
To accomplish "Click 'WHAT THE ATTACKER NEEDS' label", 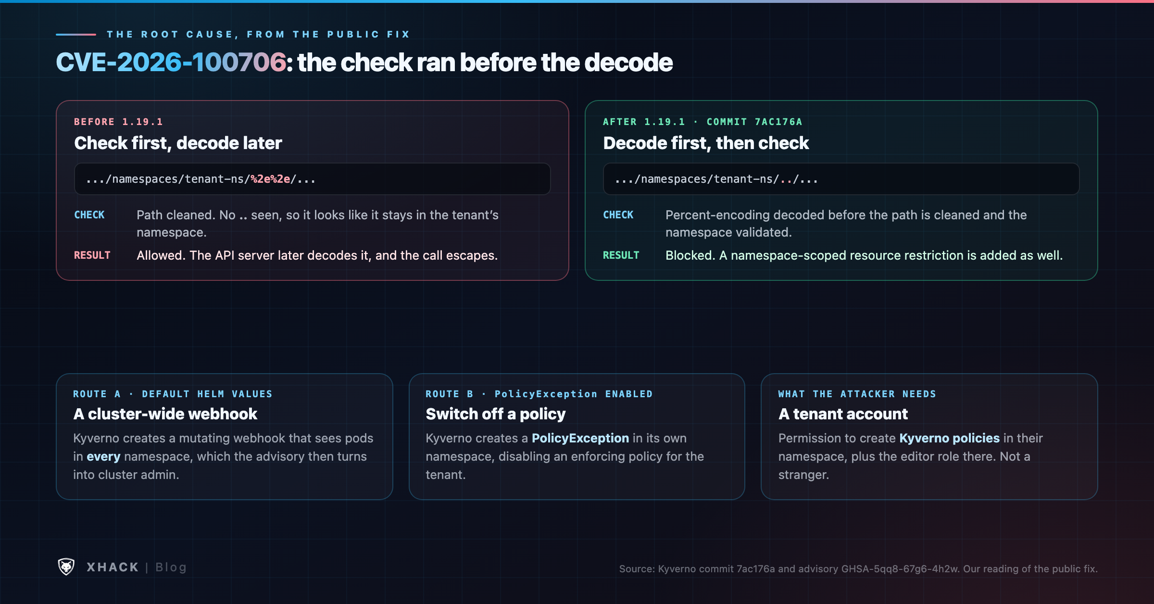I will [857, 394].
